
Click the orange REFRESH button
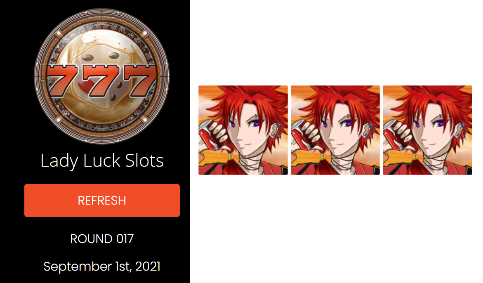pos(102,200)
